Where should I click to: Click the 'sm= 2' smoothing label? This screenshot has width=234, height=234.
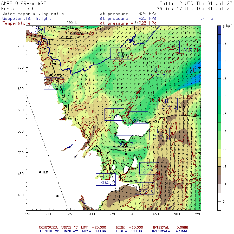tap(207, 18)
